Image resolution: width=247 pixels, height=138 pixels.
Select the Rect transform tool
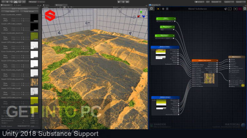[20, 2]
